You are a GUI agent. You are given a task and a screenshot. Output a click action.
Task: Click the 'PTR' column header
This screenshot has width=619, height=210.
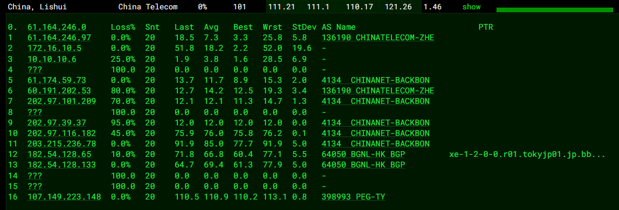[485, 27]
